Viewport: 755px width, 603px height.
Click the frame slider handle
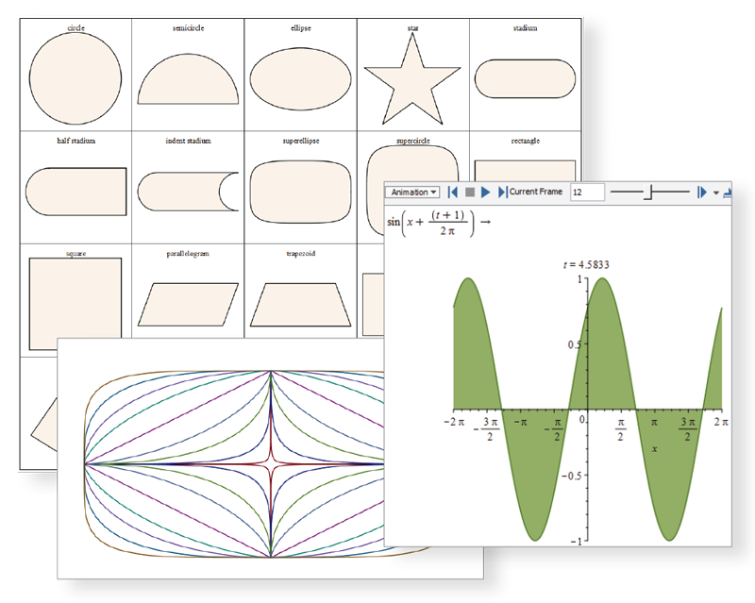(648, 193)
